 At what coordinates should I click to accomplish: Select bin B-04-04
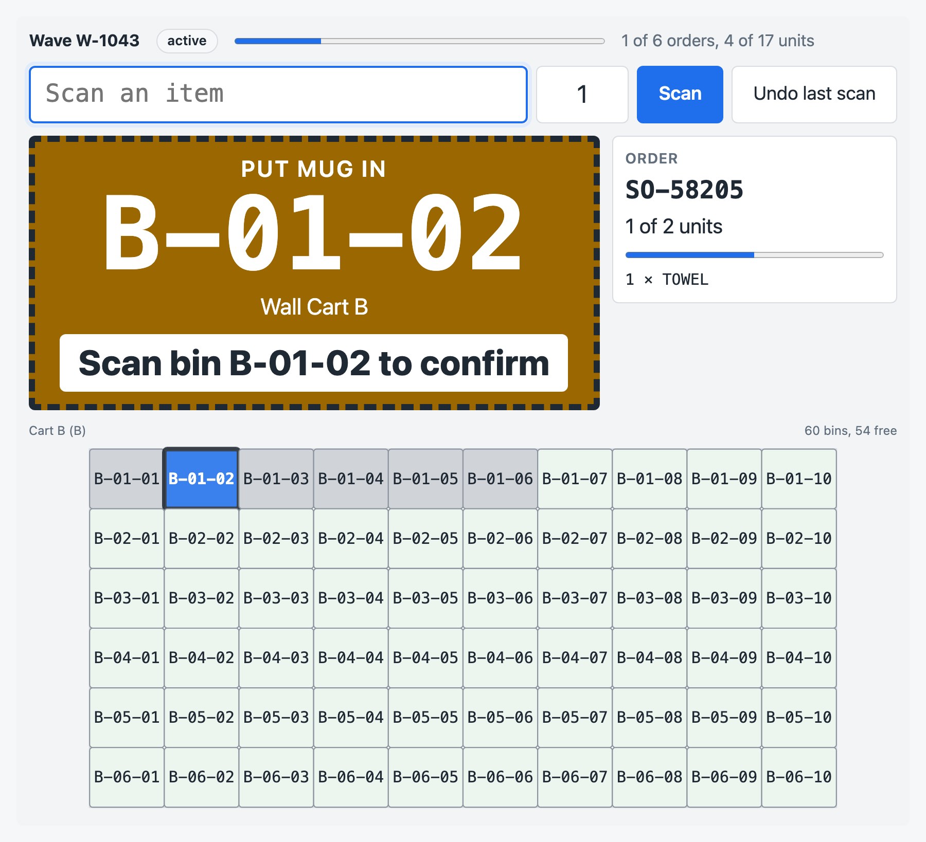pyautogui.click(x=351, y=657)
